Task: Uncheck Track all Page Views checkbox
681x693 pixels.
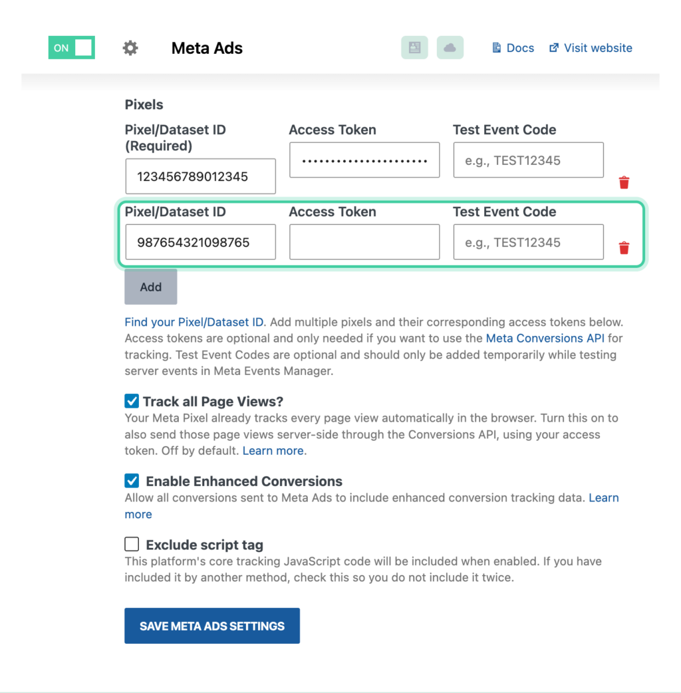Action: [x=132, y=401]
